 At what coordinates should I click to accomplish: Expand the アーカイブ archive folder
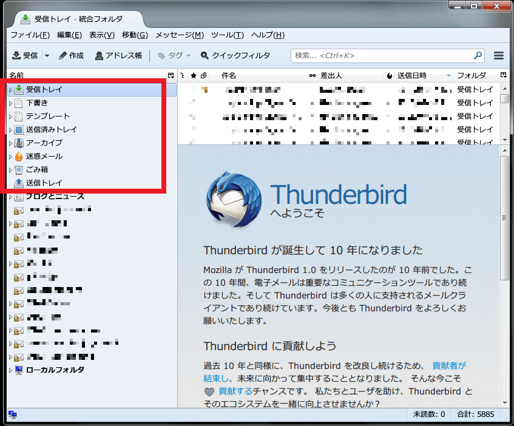[x=10, y=143]
